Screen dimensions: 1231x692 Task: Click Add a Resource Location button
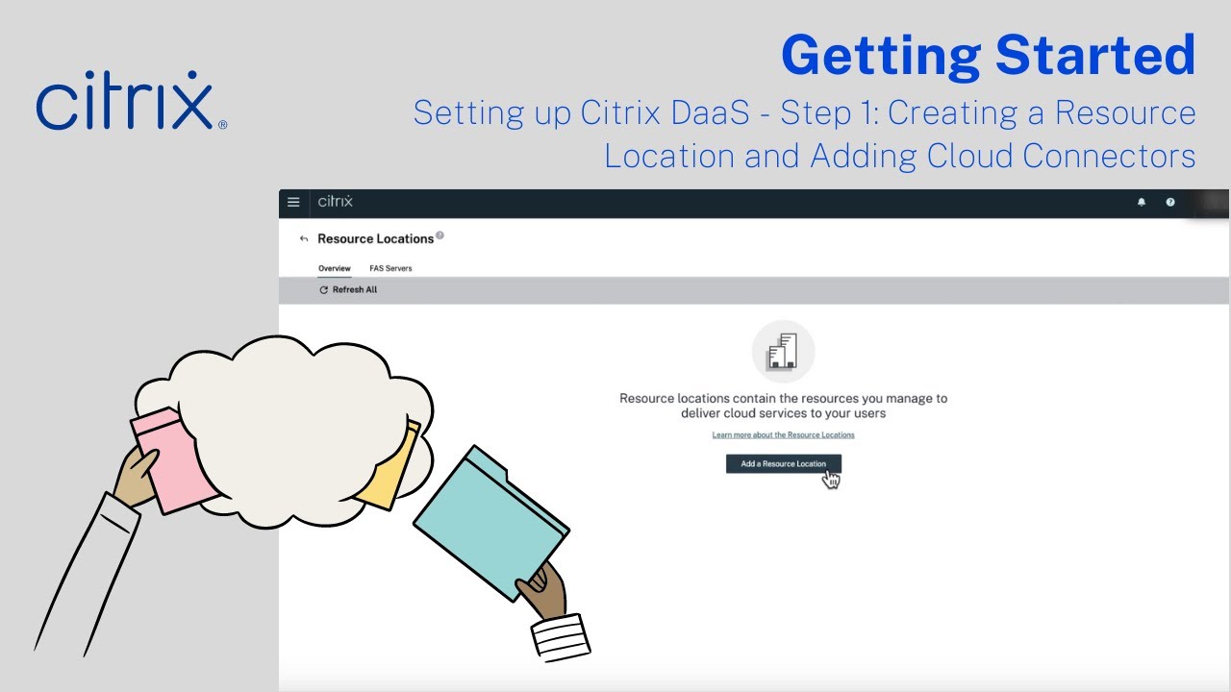coord(784,464)
